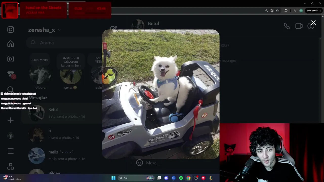Click the Mesajlar heading
The width and height of the screenshot is (324, 182).
38,98
